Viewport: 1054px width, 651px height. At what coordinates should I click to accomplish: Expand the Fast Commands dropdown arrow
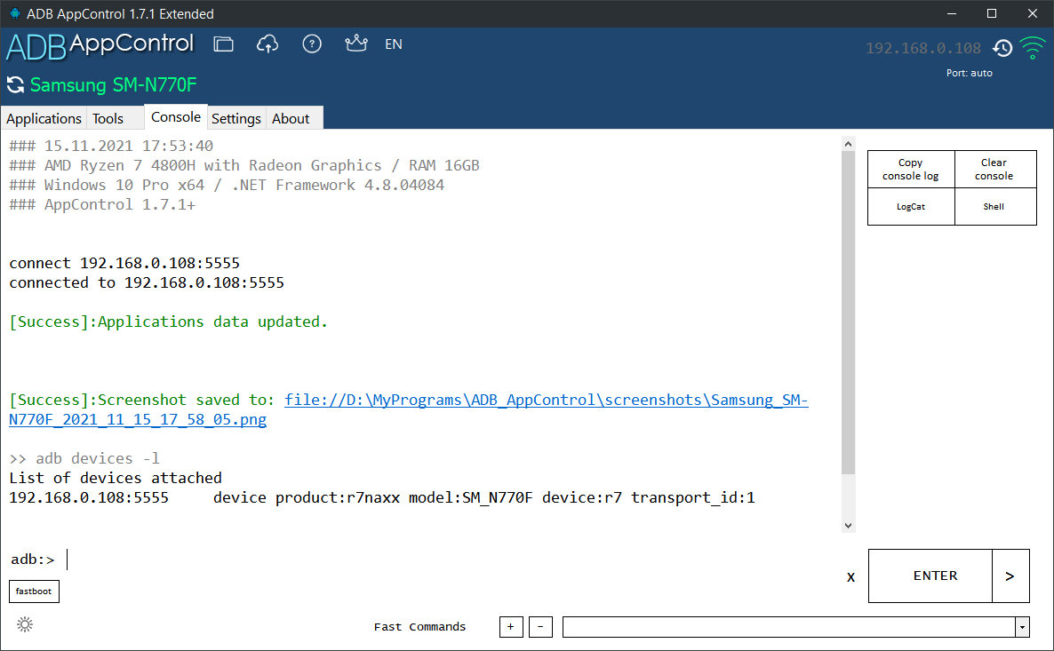pos(1022,627)
